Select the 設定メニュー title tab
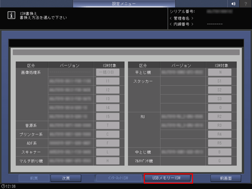The height and width of the screenshot is (189, 252). pyautogui.click(x=124, y=3)
